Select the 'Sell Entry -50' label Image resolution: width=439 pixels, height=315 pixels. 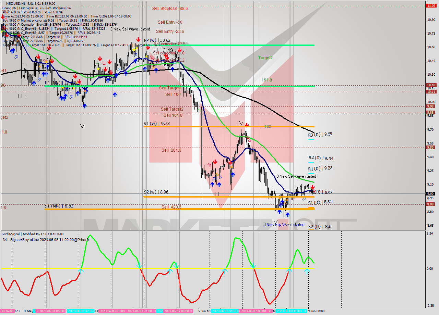point(170,22)
